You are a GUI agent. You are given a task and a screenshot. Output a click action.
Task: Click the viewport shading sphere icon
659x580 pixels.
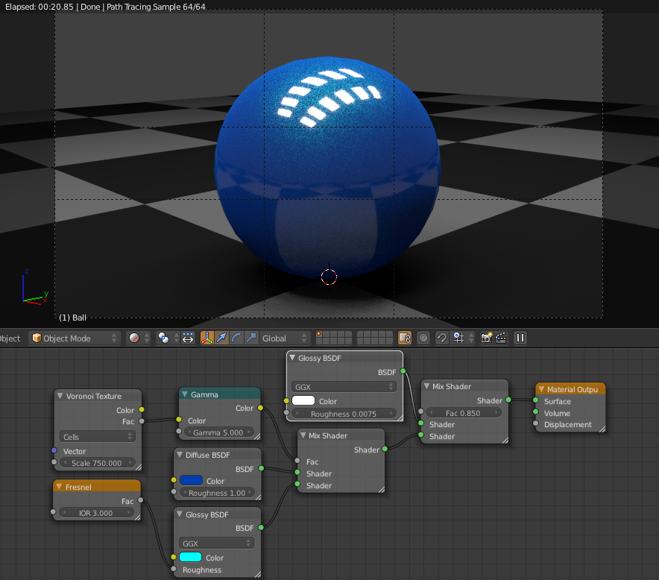tap(134, 338)
